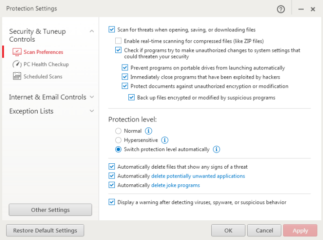Open PC Health Checkup page
Image resolution: width=323 pixels, height=240 pixels.
coord(46,64)
